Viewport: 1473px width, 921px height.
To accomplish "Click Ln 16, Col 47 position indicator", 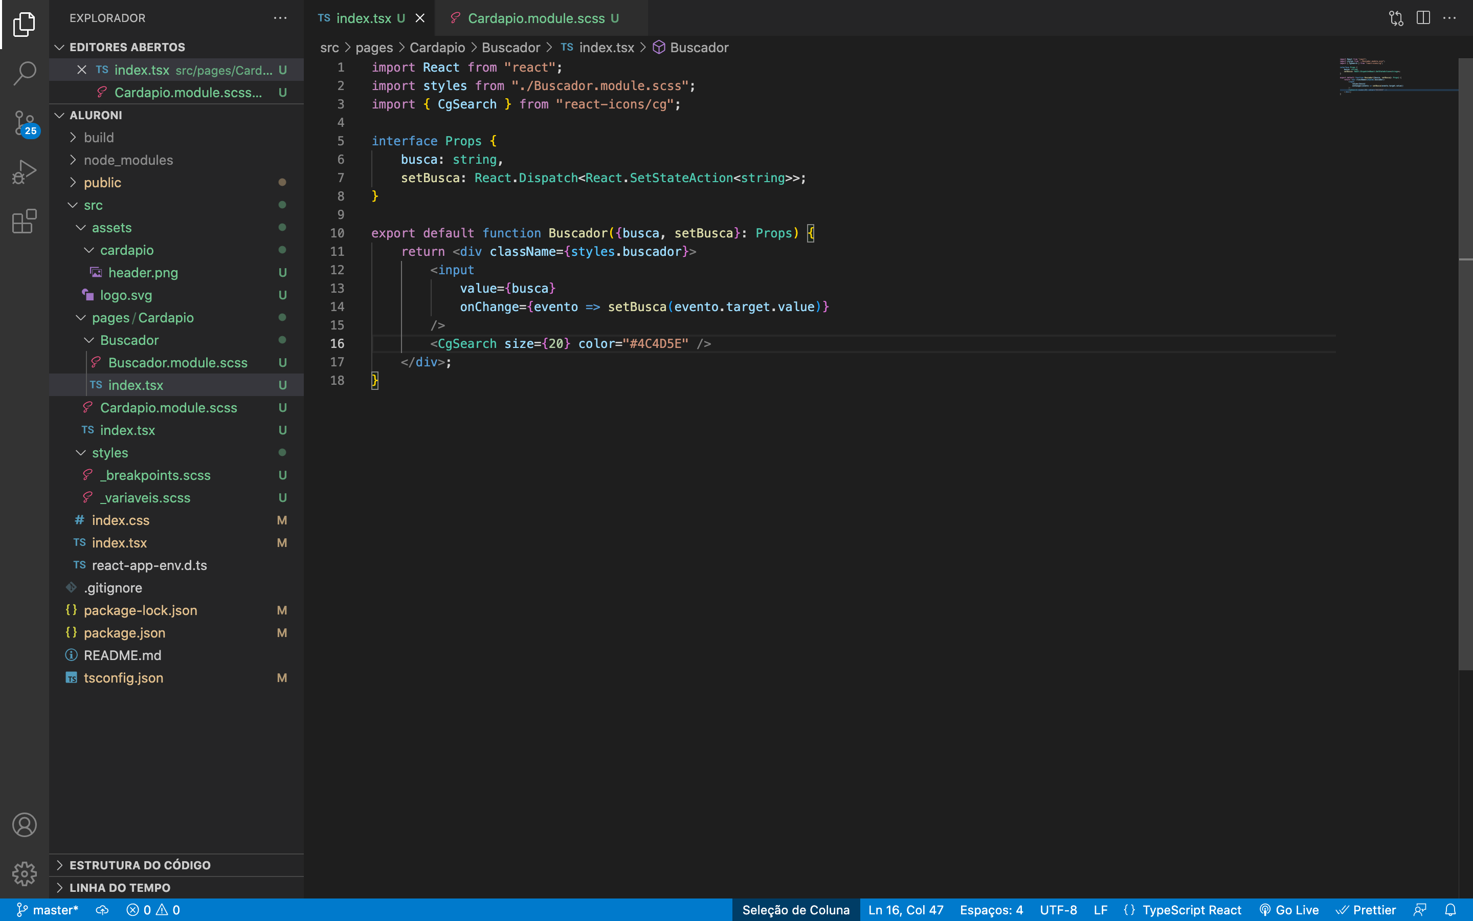I will [906, 910].
